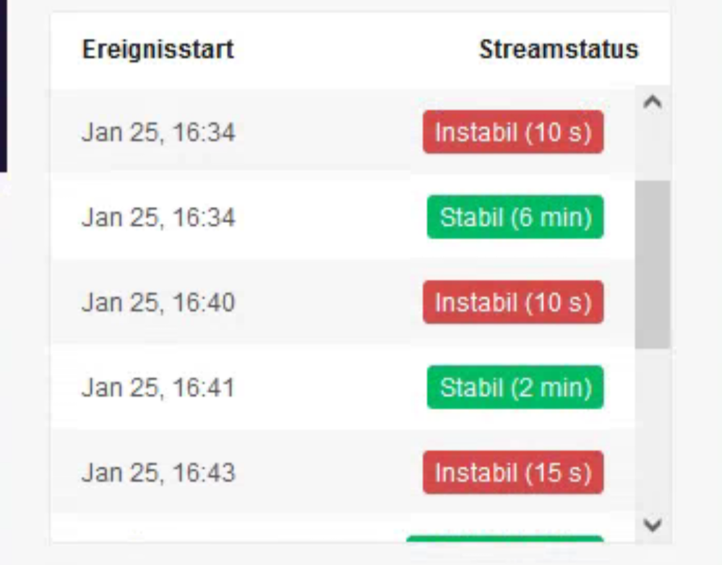Image resolution: width=722 pixels, height=565 pixels.
Task: Choose the Jan 25, 16:43 event entry
Action: [x=158, y=473]
